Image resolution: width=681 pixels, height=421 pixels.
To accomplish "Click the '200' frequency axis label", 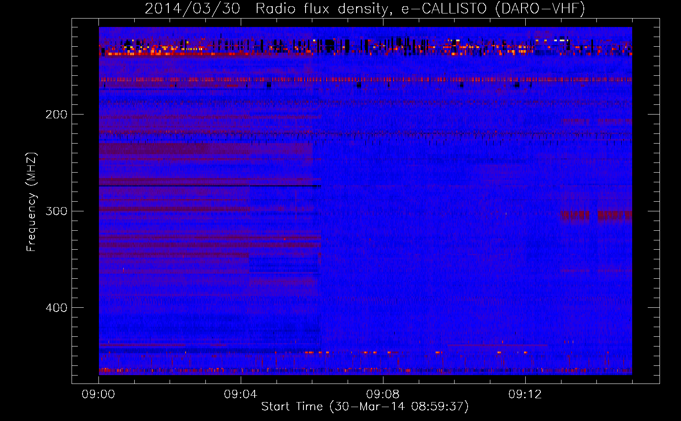I will [56, 115].
